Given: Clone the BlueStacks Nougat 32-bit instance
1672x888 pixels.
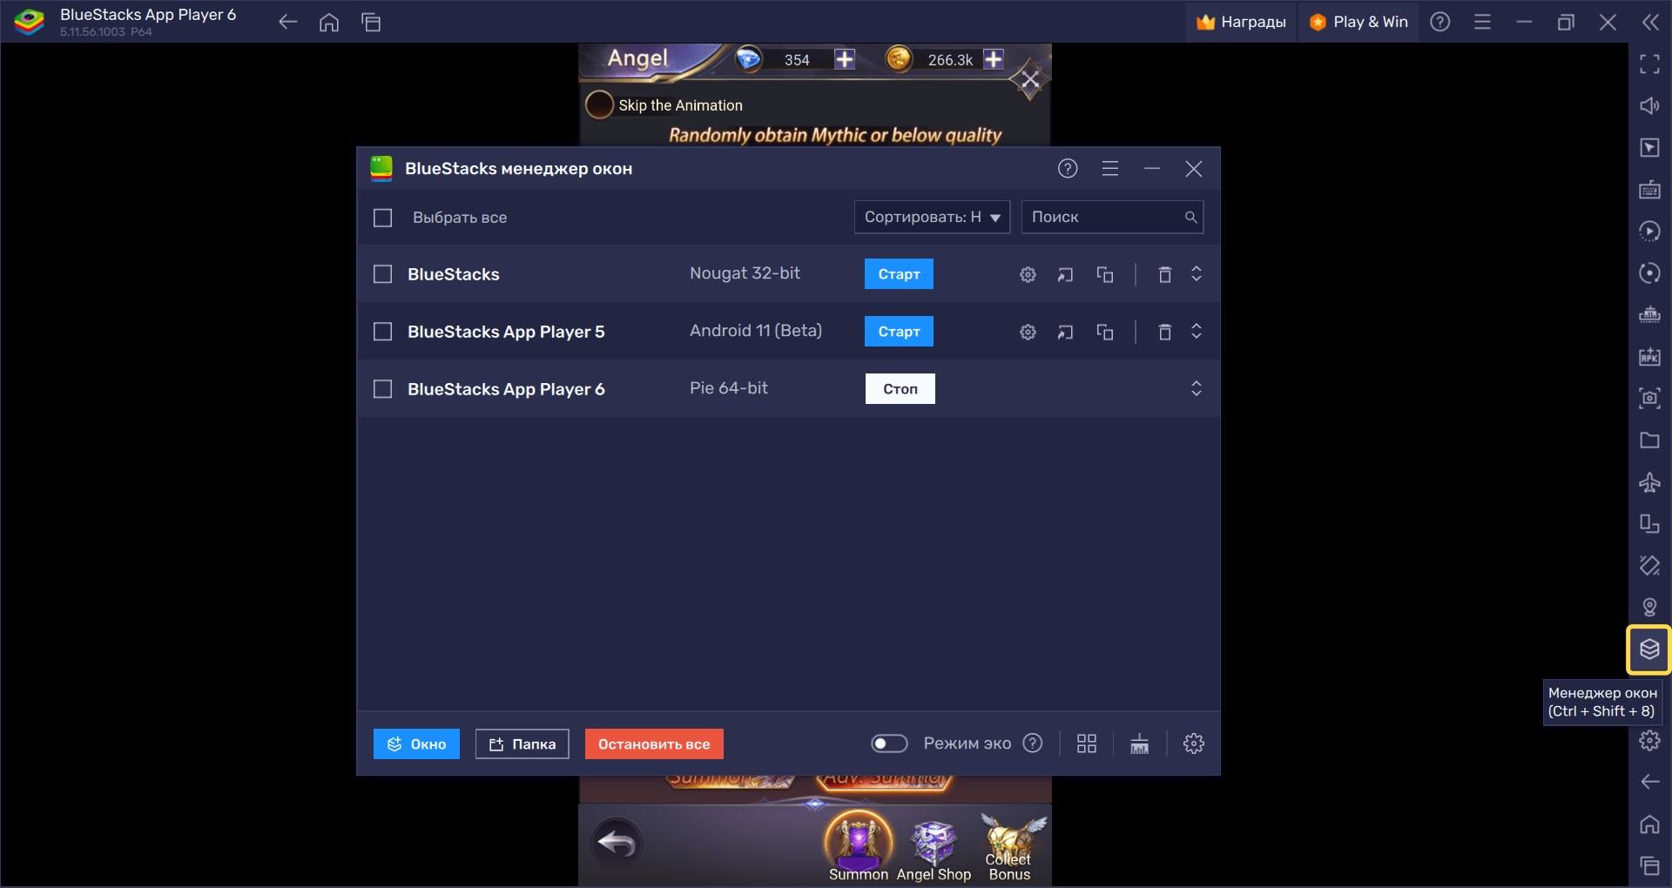Looking at the screenshot, I should pyautogui.click(x=1105, y=275).
